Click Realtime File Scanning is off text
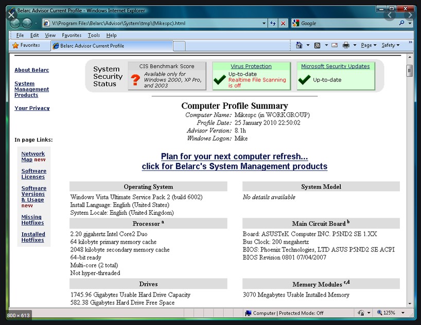 pyautogui.click(x=257, y=83)
